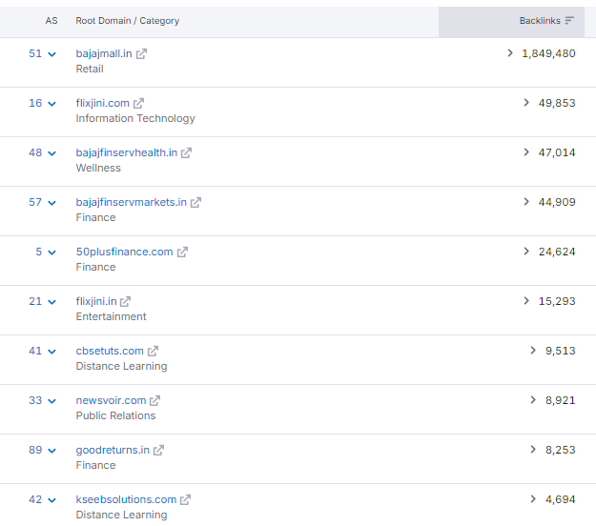Viewport: 596px width, 526px height.
Task: Click external link icon next to flixjini.com
Action: click(138, 104)
